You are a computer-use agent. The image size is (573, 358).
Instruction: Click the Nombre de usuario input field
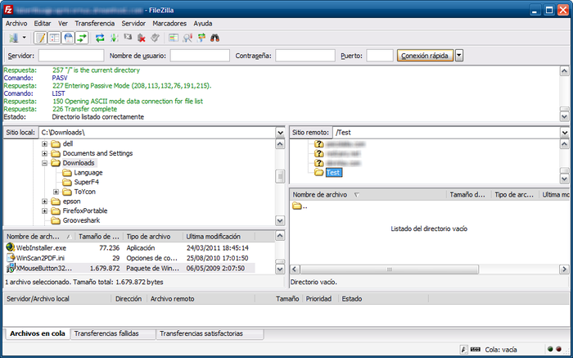click(x=200, y=56)
